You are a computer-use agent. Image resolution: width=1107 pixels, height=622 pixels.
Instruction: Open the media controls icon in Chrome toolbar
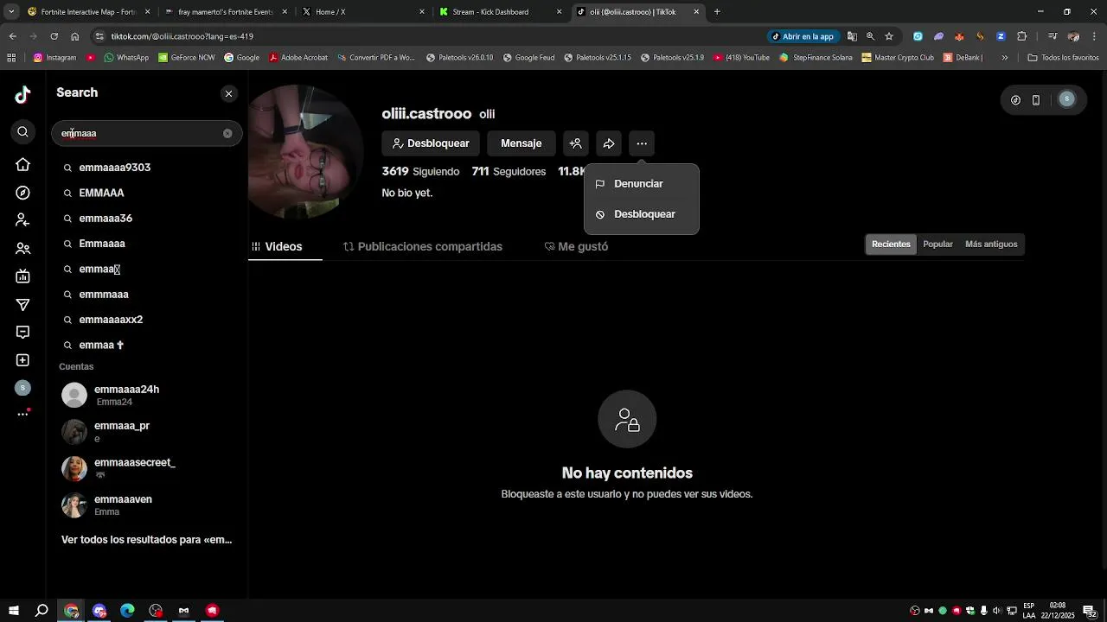click(1053, 36)
